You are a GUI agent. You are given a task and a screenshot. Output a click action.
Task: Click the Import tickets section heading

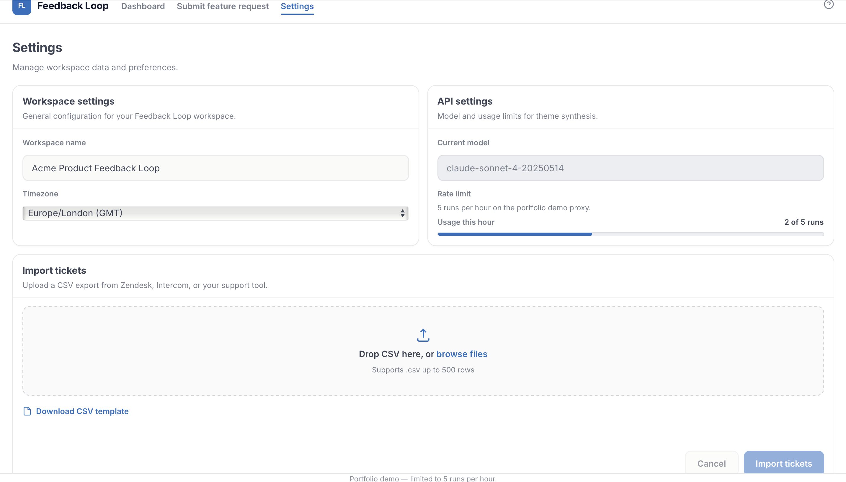(54, 271)
